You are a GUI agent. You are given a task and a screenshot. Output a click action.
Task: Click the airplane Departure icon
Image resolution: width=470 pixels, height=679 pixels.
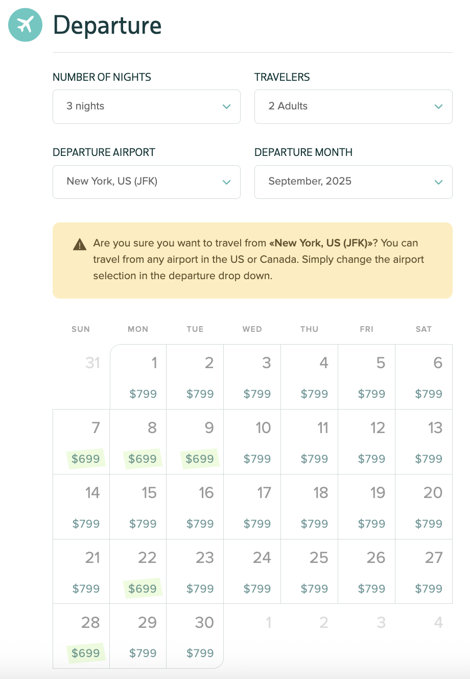25,25
